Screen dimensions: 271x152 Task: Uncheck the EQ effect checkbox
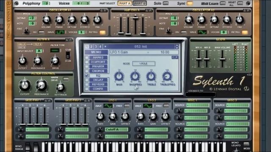coord(86,75)
